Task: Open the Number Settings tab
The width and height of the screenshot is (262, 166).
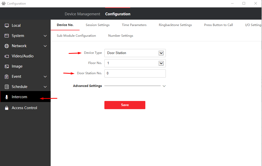Action: click(121, 36)
